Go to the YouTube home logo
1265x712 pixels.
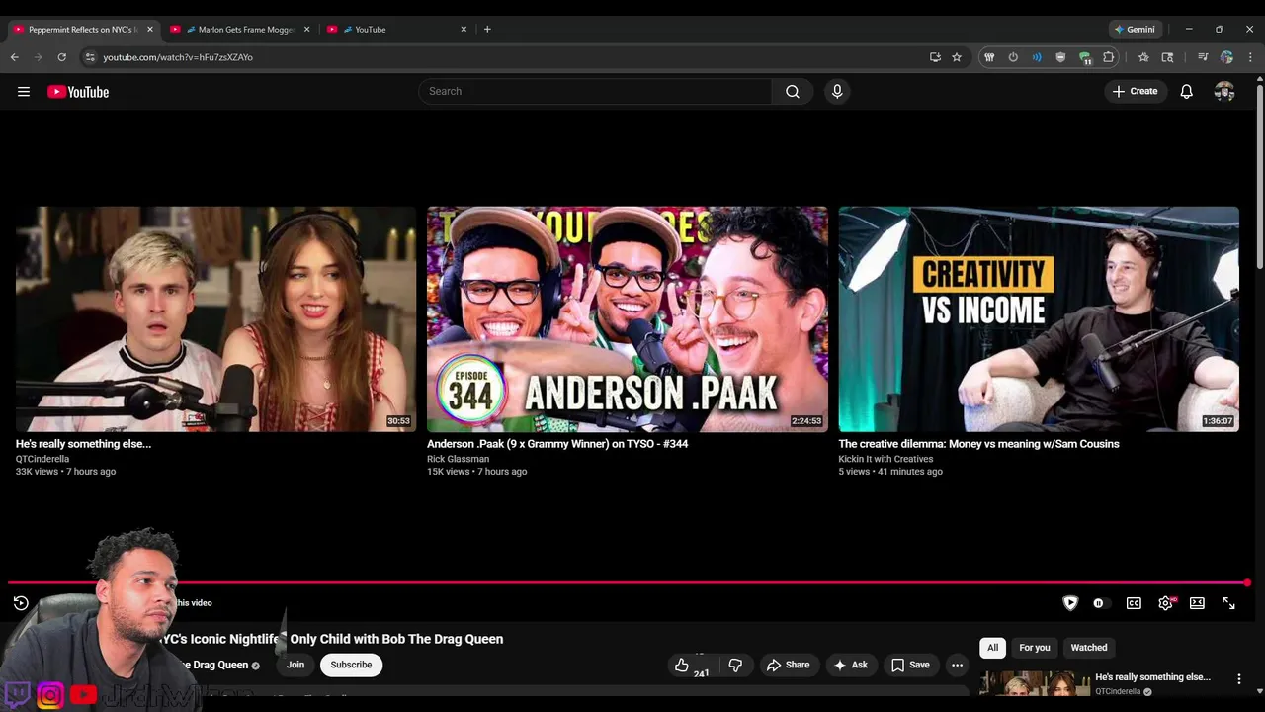pos(78,92)
